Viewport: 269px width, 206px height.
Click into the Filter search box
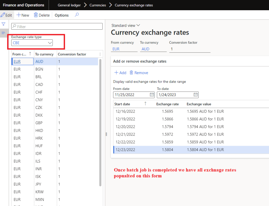[x=57, y=27]
